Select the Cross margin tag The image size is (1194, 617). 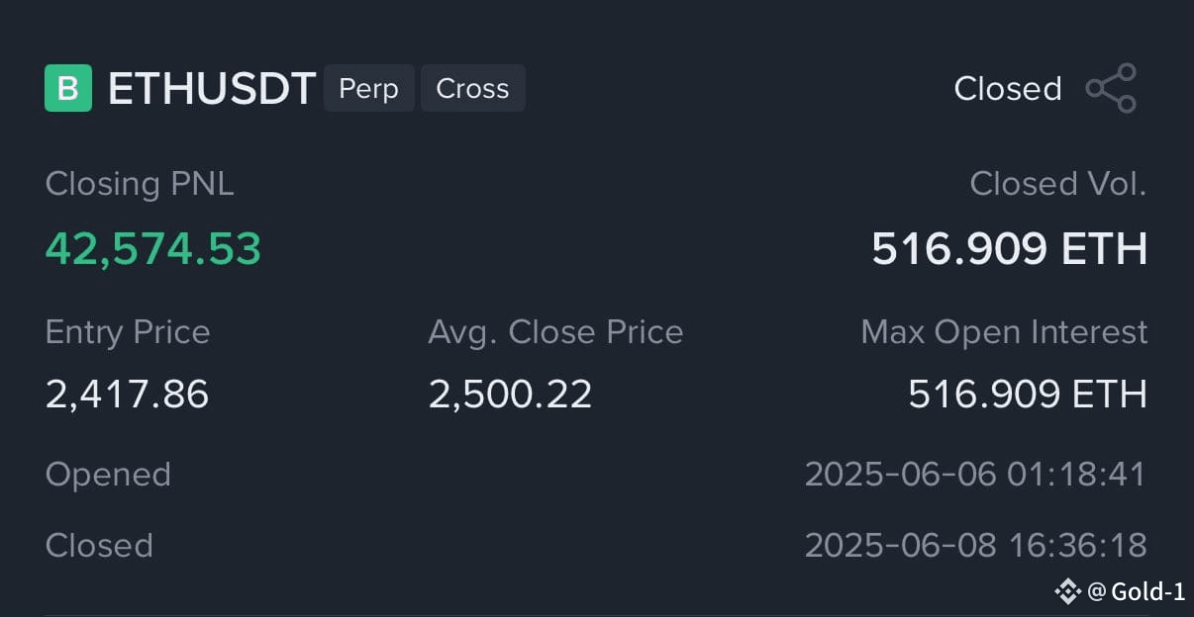pyautogui.click(x=472, y=88)
